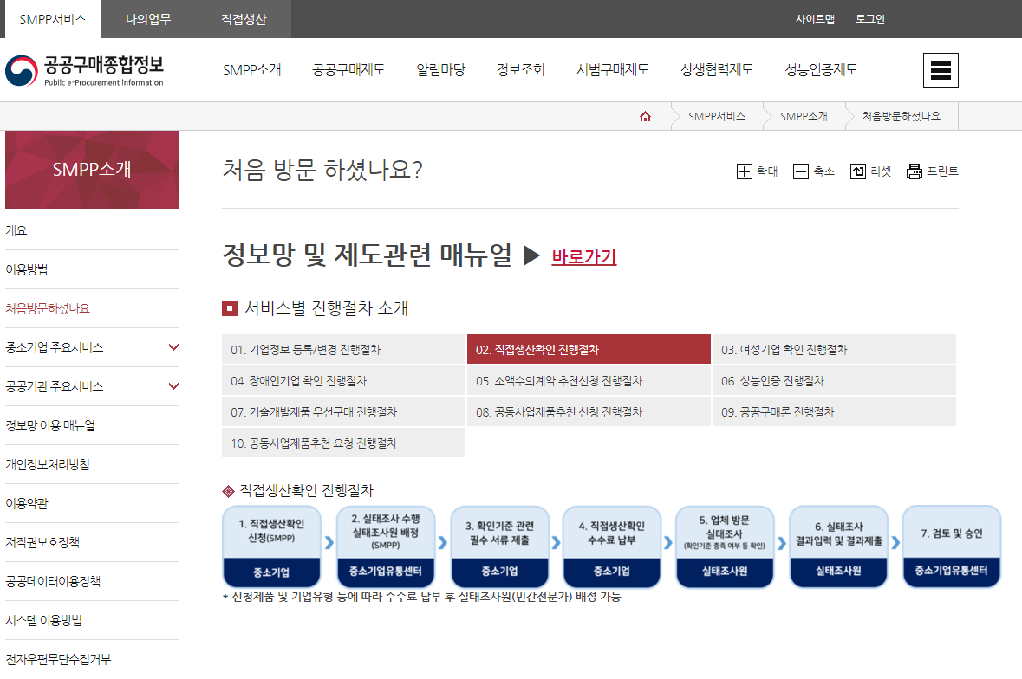Viewport: 1022px width, 679px height.
Task: Click the 직접생산확인 진행절차 subheading
Action: 306,490
